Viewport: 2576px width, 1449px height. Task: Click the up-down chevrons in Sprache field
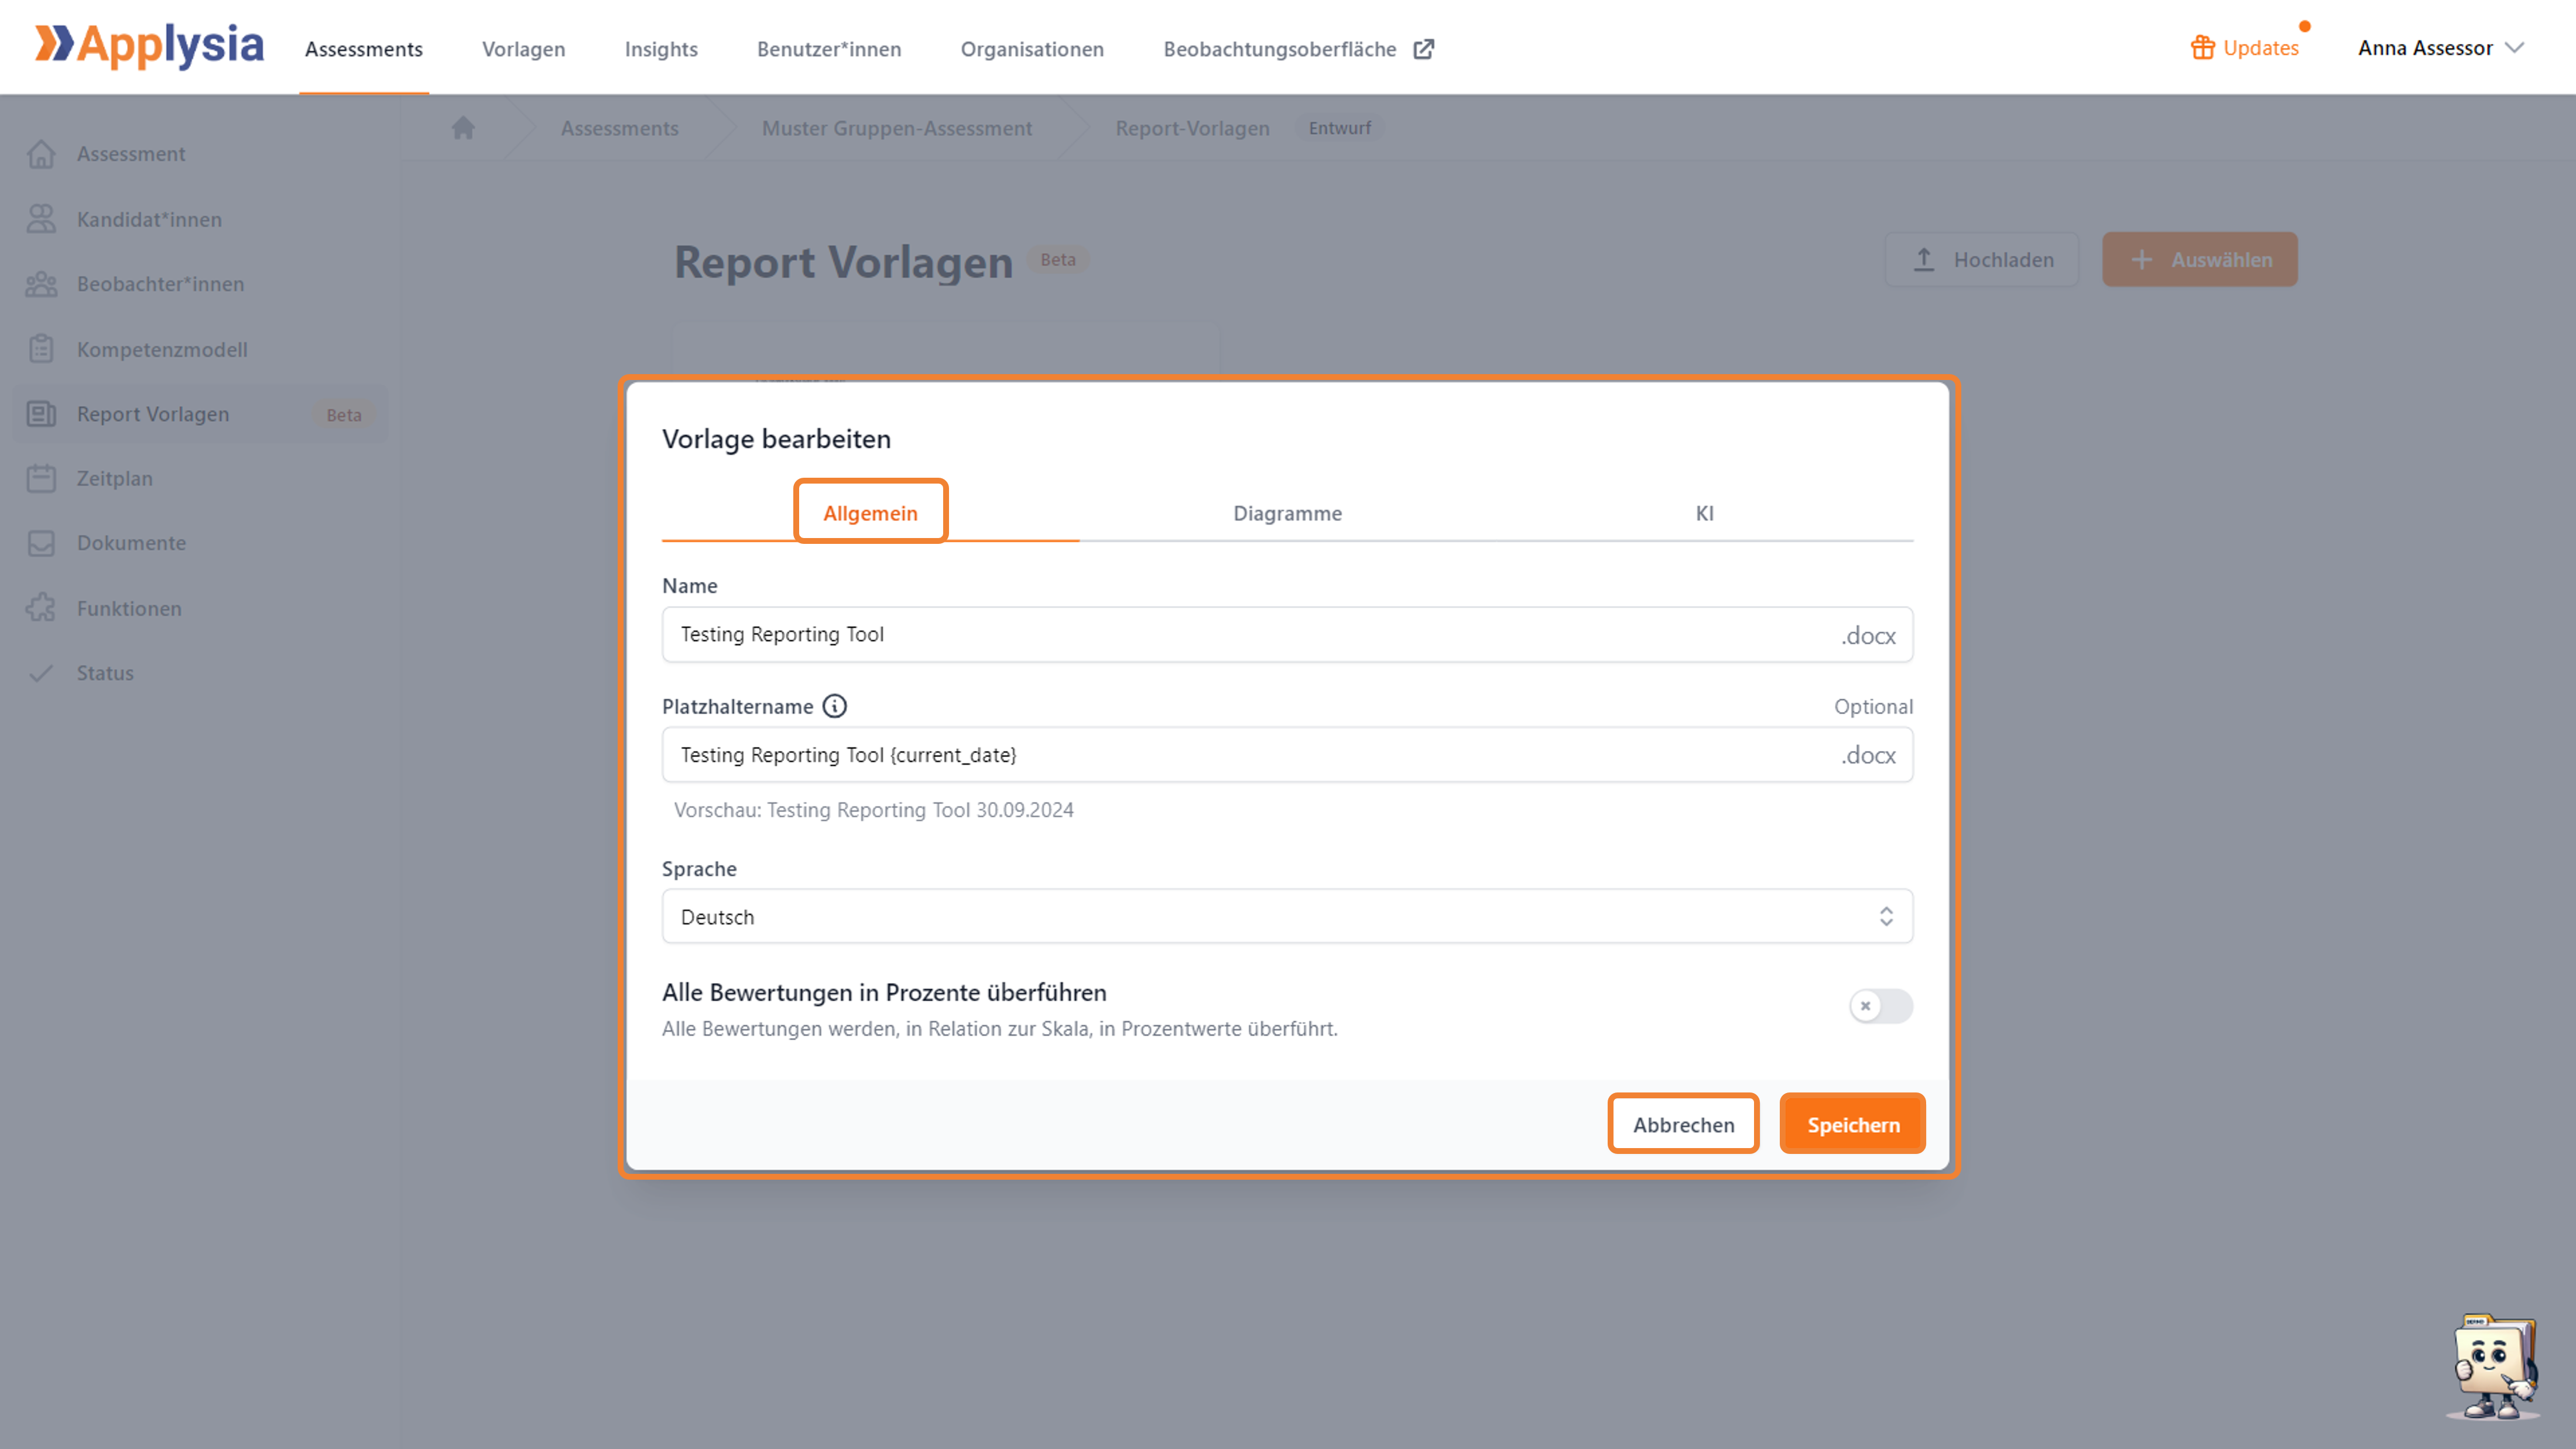pos(1886,916)
